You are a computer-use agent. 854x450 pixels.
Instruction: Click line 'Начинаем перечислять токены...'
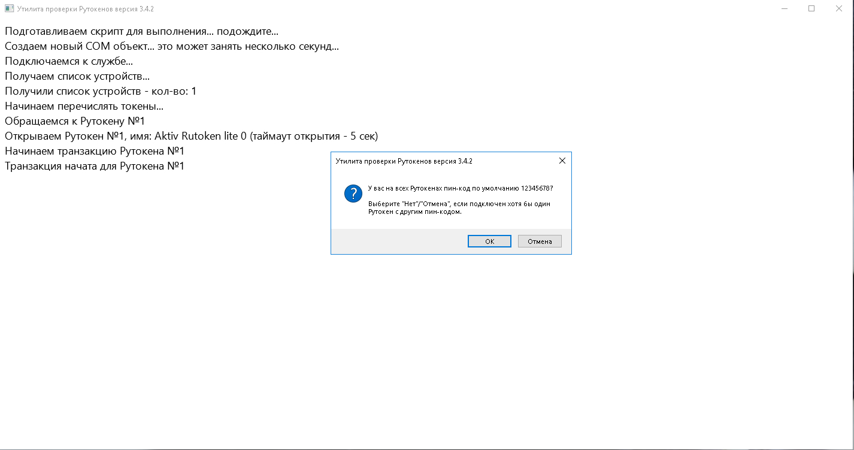84,106
